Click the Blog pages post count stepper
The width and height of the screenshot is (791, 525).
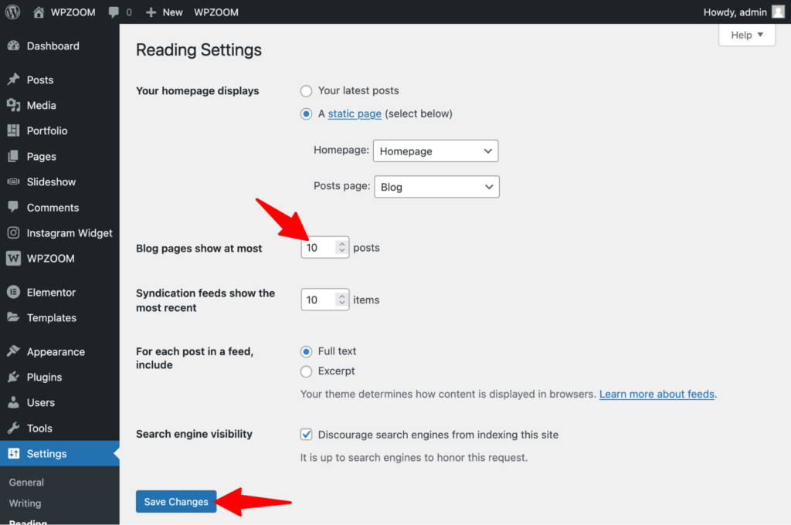point(341,248)
